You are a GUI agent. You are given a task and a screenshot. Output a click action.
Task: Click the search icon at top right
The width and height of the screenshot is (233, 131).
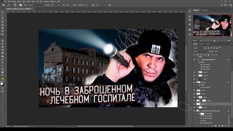[222, 5]
